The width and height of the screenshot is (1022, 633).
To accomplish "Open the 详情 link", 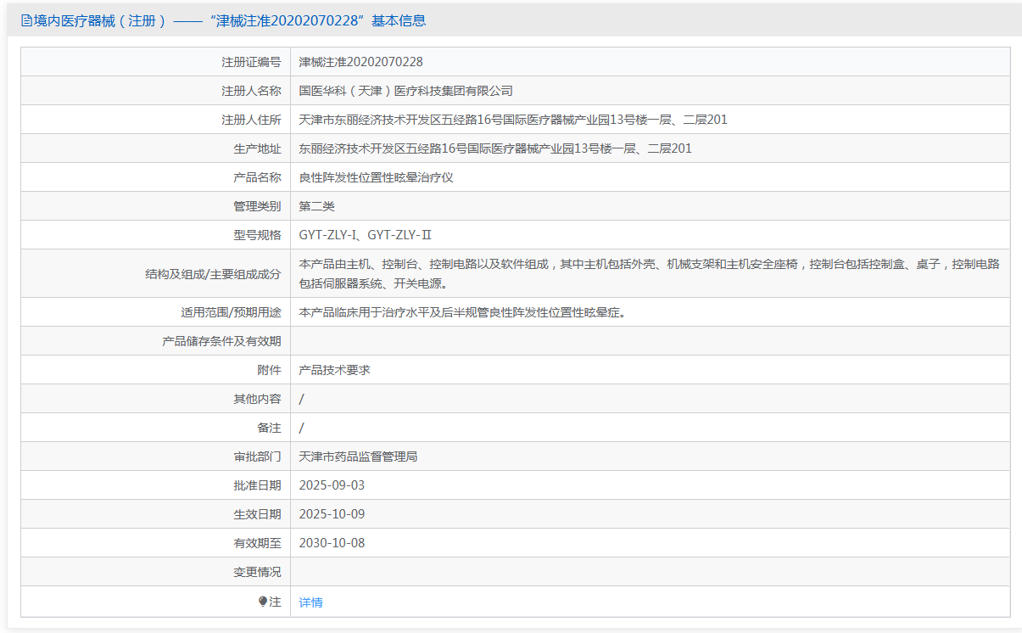I will click(x=310, y=602).
